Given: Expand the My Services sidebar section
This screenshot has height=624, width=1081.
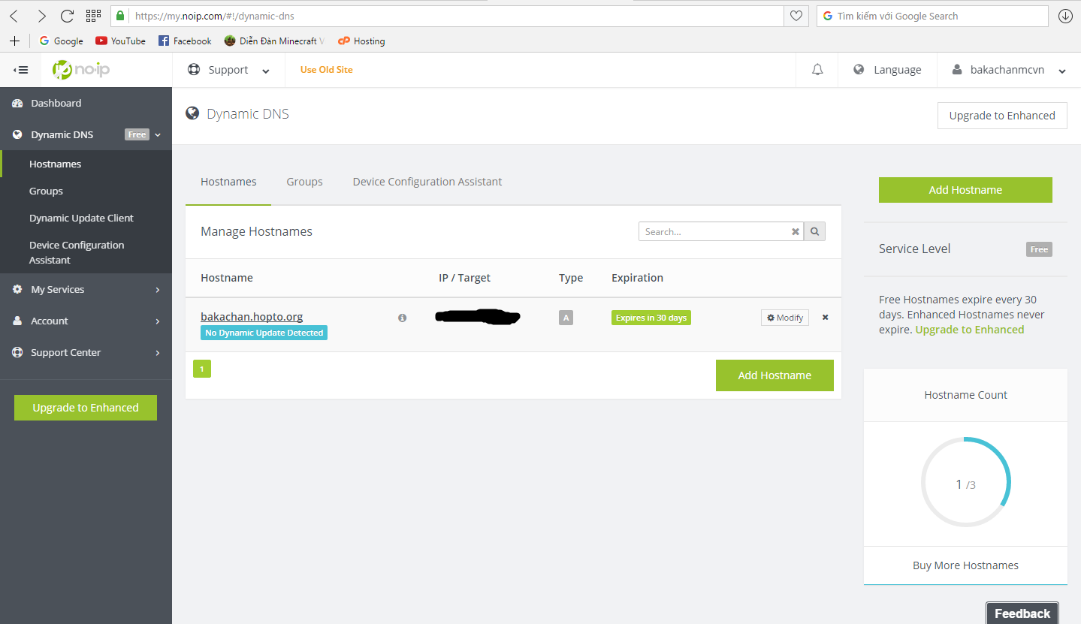Looking at the screenshot, I should point(86,289).
